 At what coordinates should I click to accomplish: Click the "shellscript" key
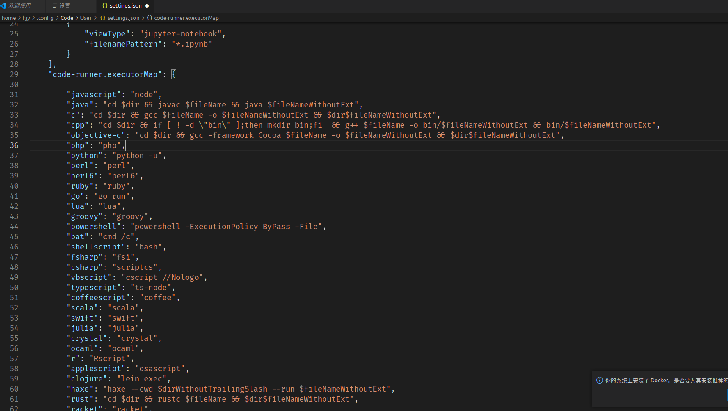pos(96,247)
